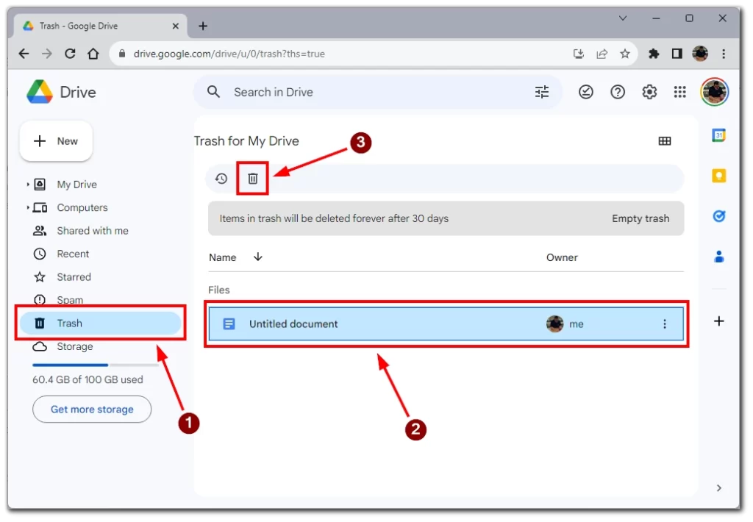Expand My Drive tree arrow

coord(28,184)
